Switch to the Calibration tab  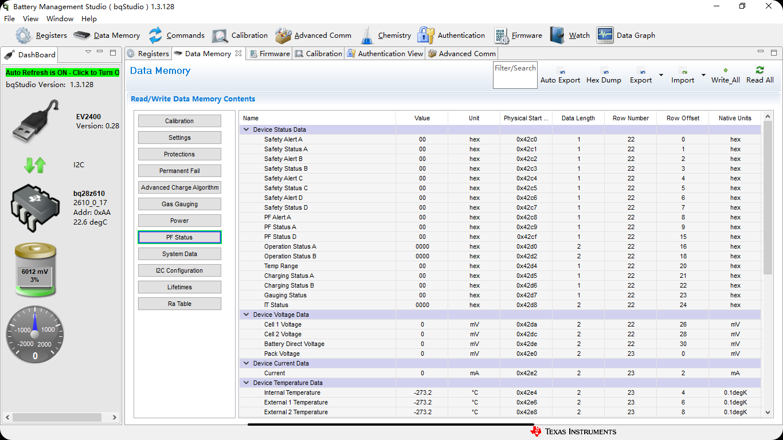pos(318,54)
